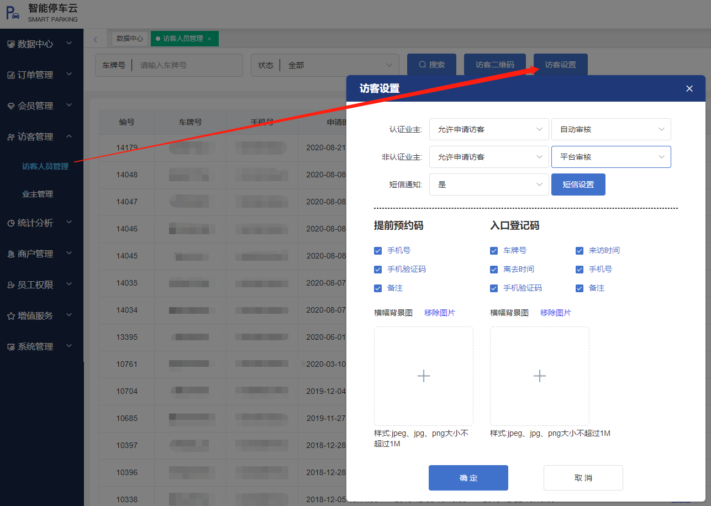Click the 统计分析 pie chart icon

[x=11, y=223]
